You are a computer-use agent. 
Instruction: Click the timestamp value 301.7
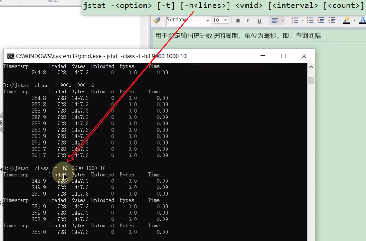(39, 155)
